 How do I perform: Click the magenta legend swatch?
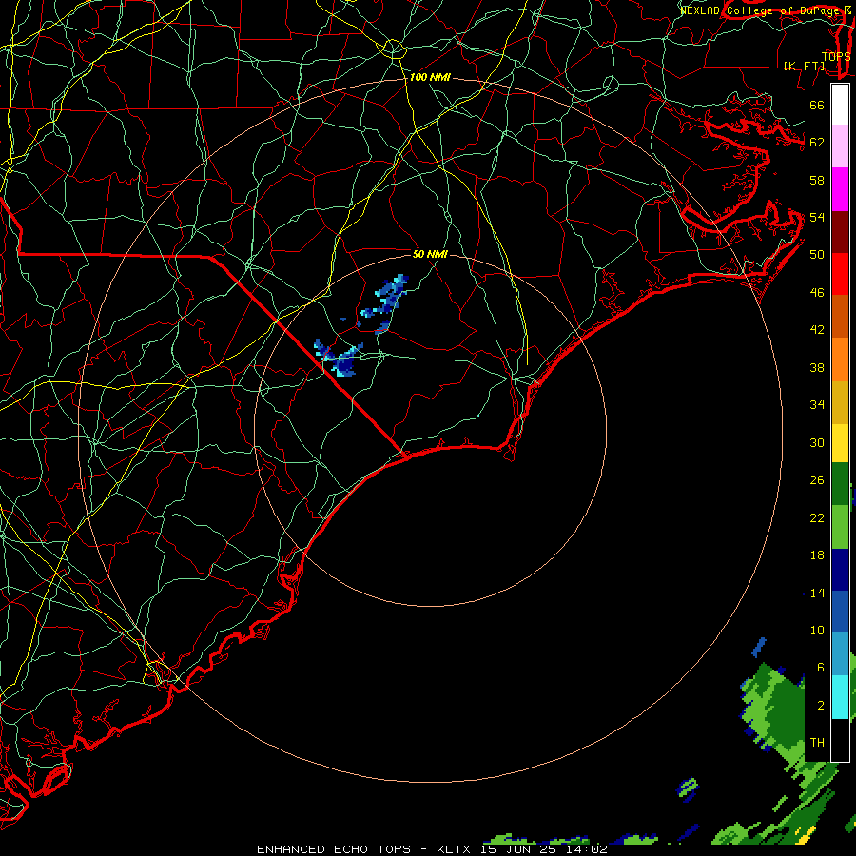840,189
